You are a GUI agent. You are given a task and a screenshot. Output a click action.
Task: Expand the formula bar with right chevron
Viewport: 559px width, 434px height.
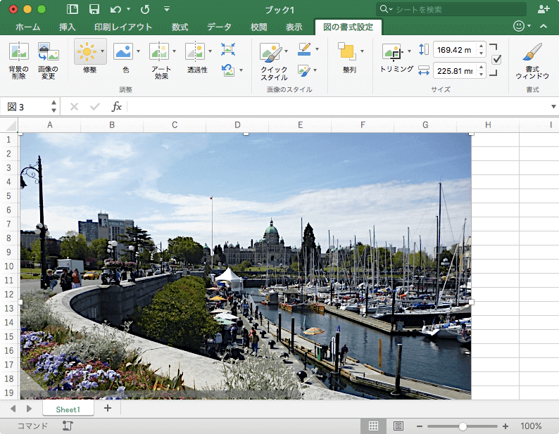(553, 107)
